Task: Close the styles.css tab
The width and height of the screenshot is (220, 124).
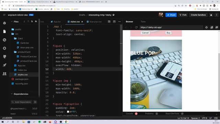Action: 82,22
